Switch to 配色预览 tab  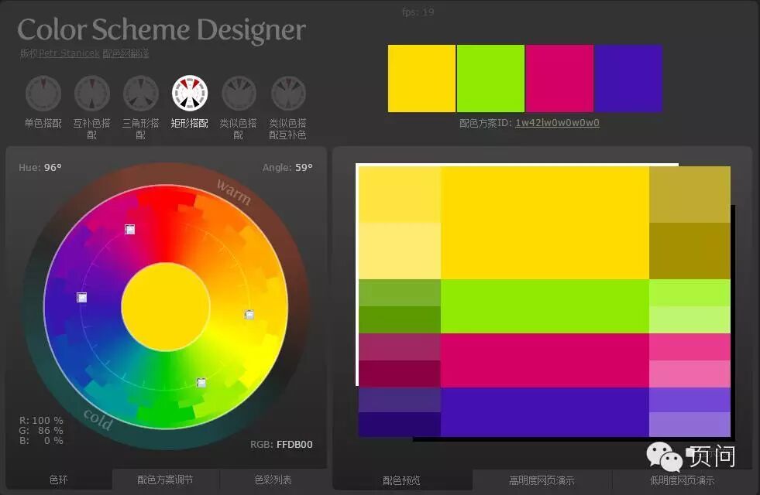click(x=401, y=480)
